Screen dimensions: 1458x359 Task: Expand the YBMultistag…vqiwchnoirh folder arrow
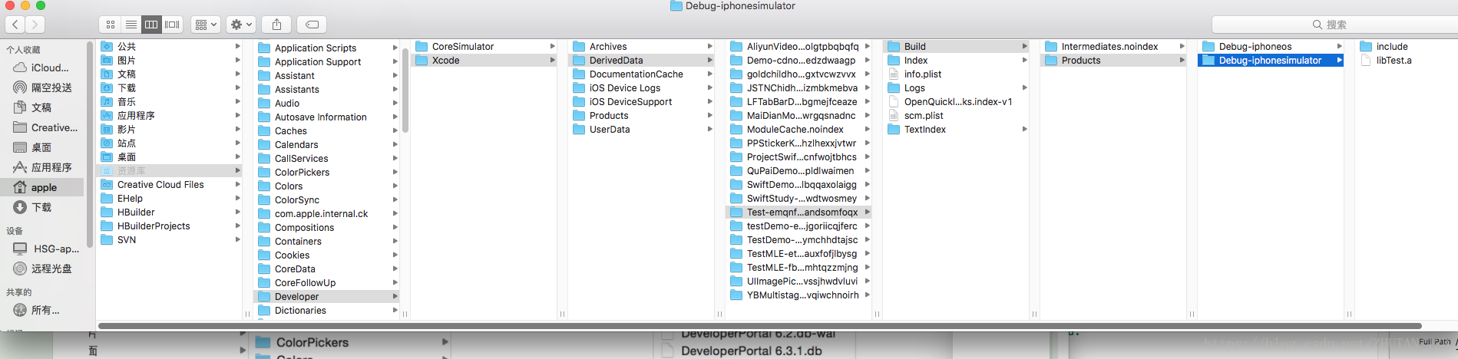click(x=867, y=295)
